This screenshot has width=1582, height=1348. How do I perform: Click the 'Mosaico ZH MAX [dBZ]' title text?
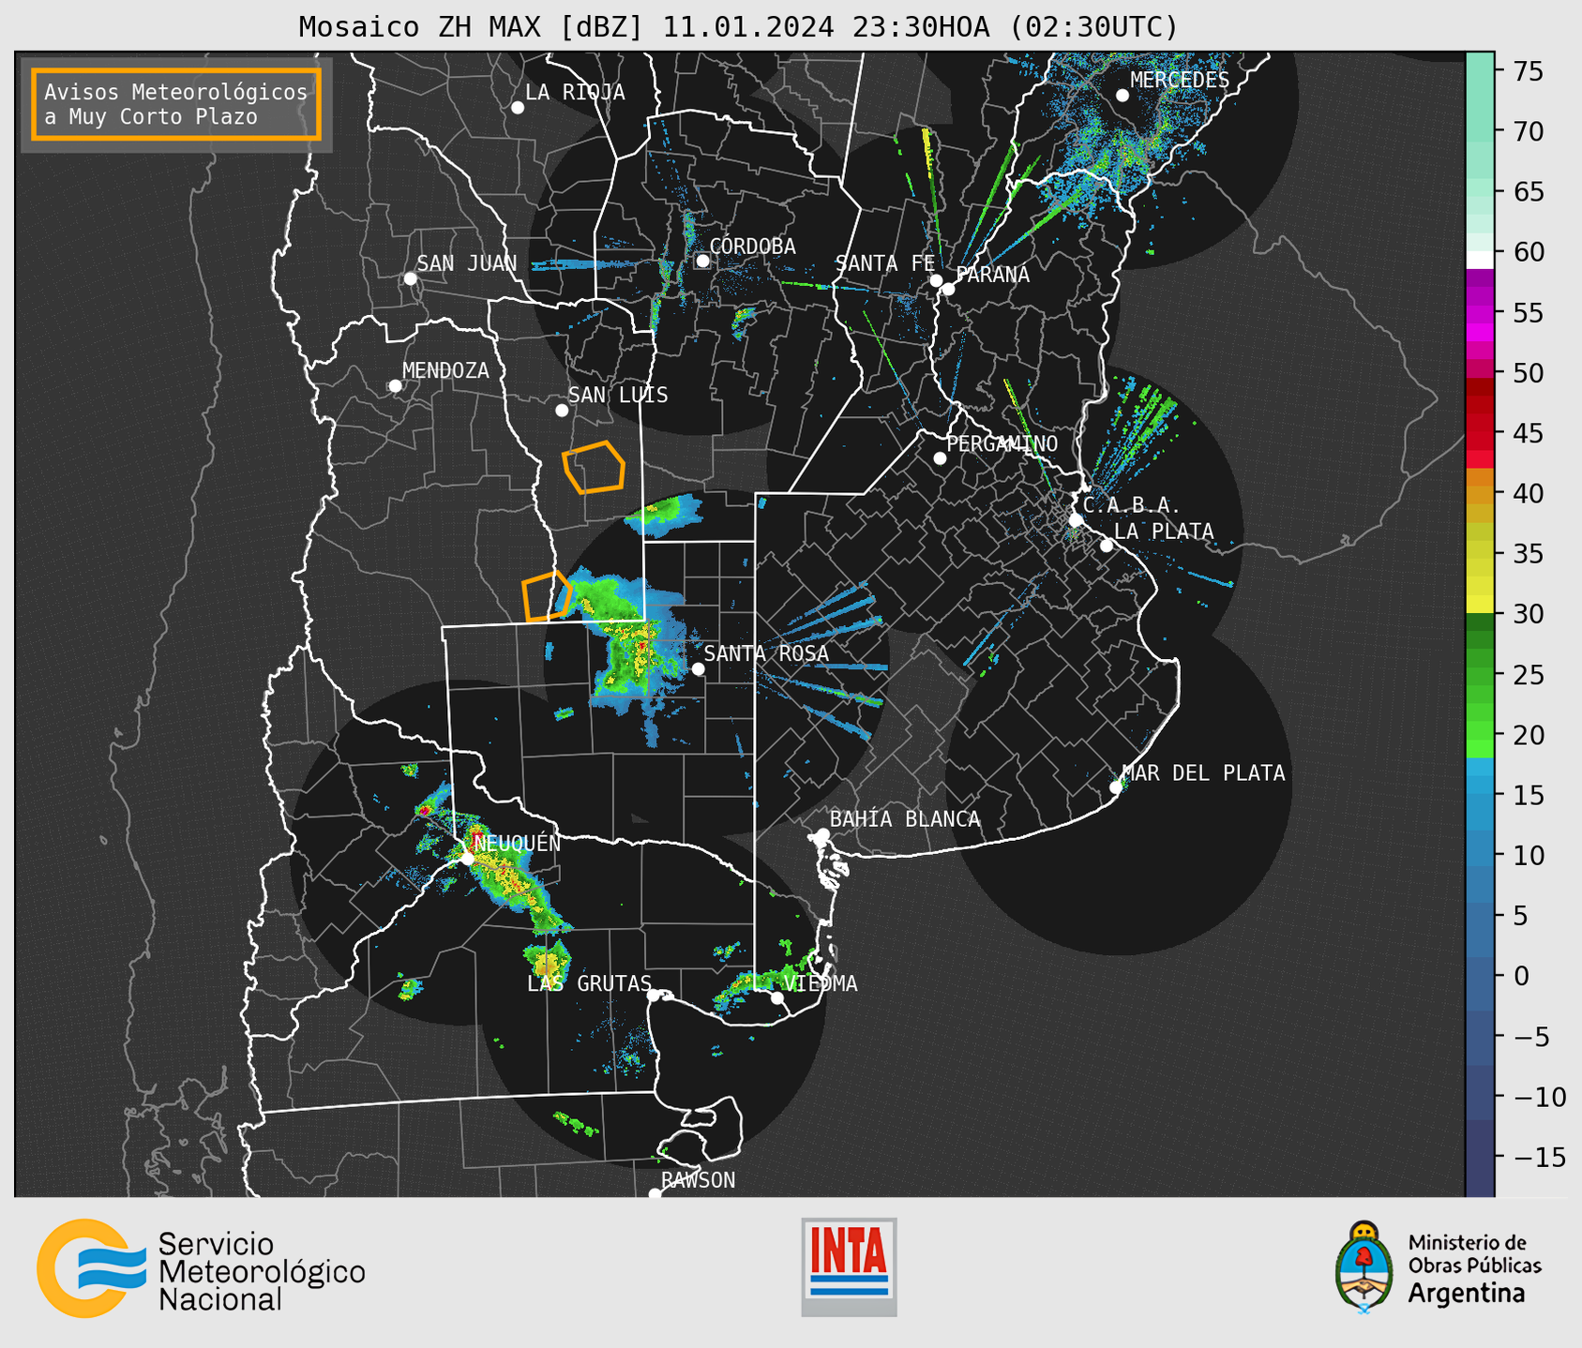[472, 27]
